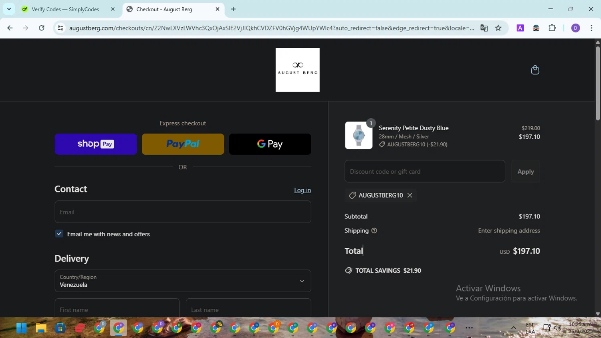
Task: Reload the checkout page
Action: pos(42,28)
